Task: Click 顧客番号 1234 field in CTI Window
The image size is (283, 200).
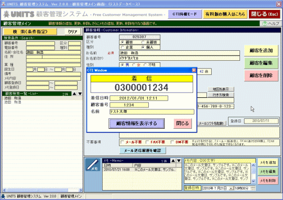Action: point(129,105)
